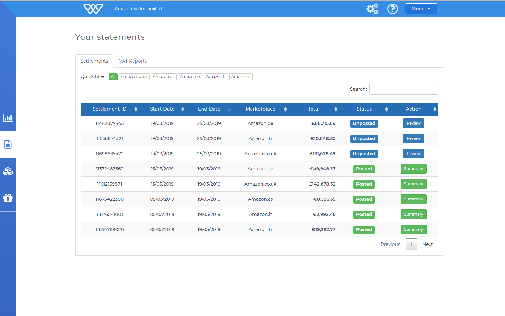Sort by Total column
Screen dimensions: 505x316
tap(314, 109)
